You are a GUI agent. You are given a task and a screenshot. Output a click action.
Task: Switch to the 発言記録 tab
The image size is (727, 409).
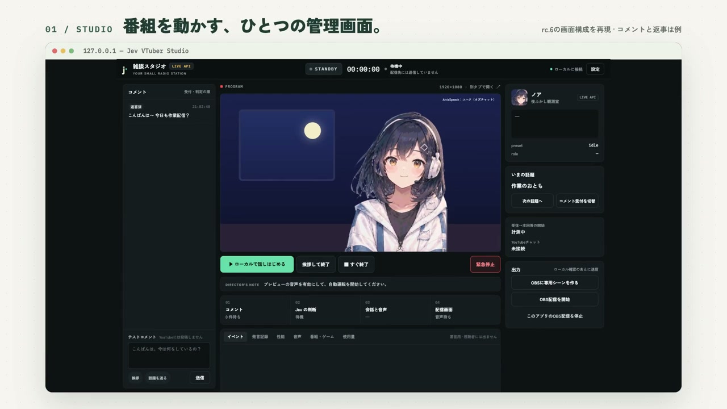tap(260, 337)
